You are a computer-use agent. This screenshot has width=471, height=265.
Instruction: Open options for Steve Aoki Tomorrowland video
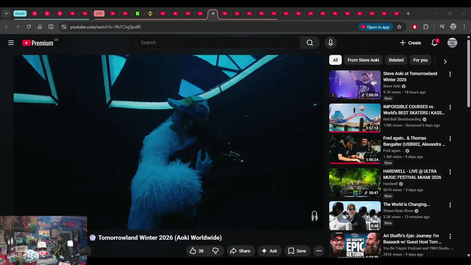pyautogui.click(x=450, y=74)
